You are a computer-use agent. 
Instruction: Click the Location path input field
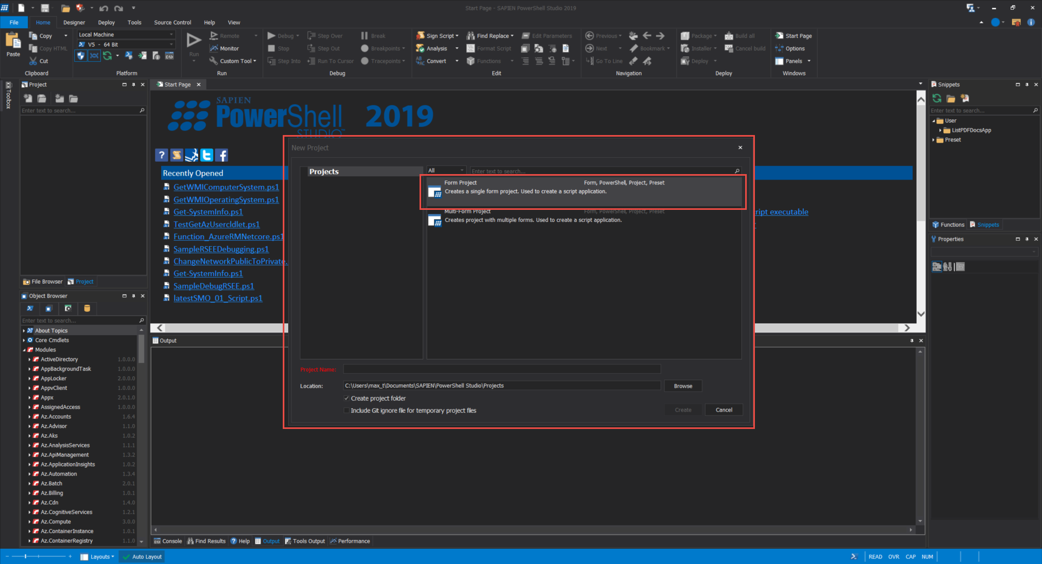pyautogui.click(x=502, y=386)
